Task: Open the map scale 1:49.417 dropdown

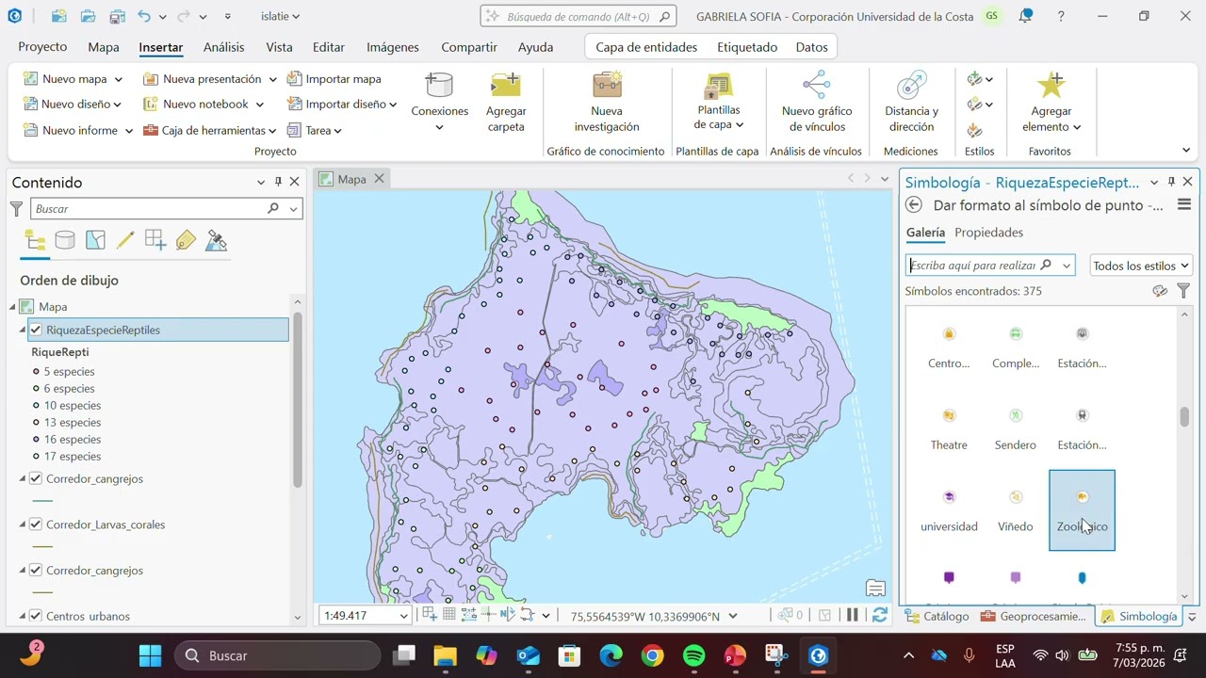Action: 404,616
